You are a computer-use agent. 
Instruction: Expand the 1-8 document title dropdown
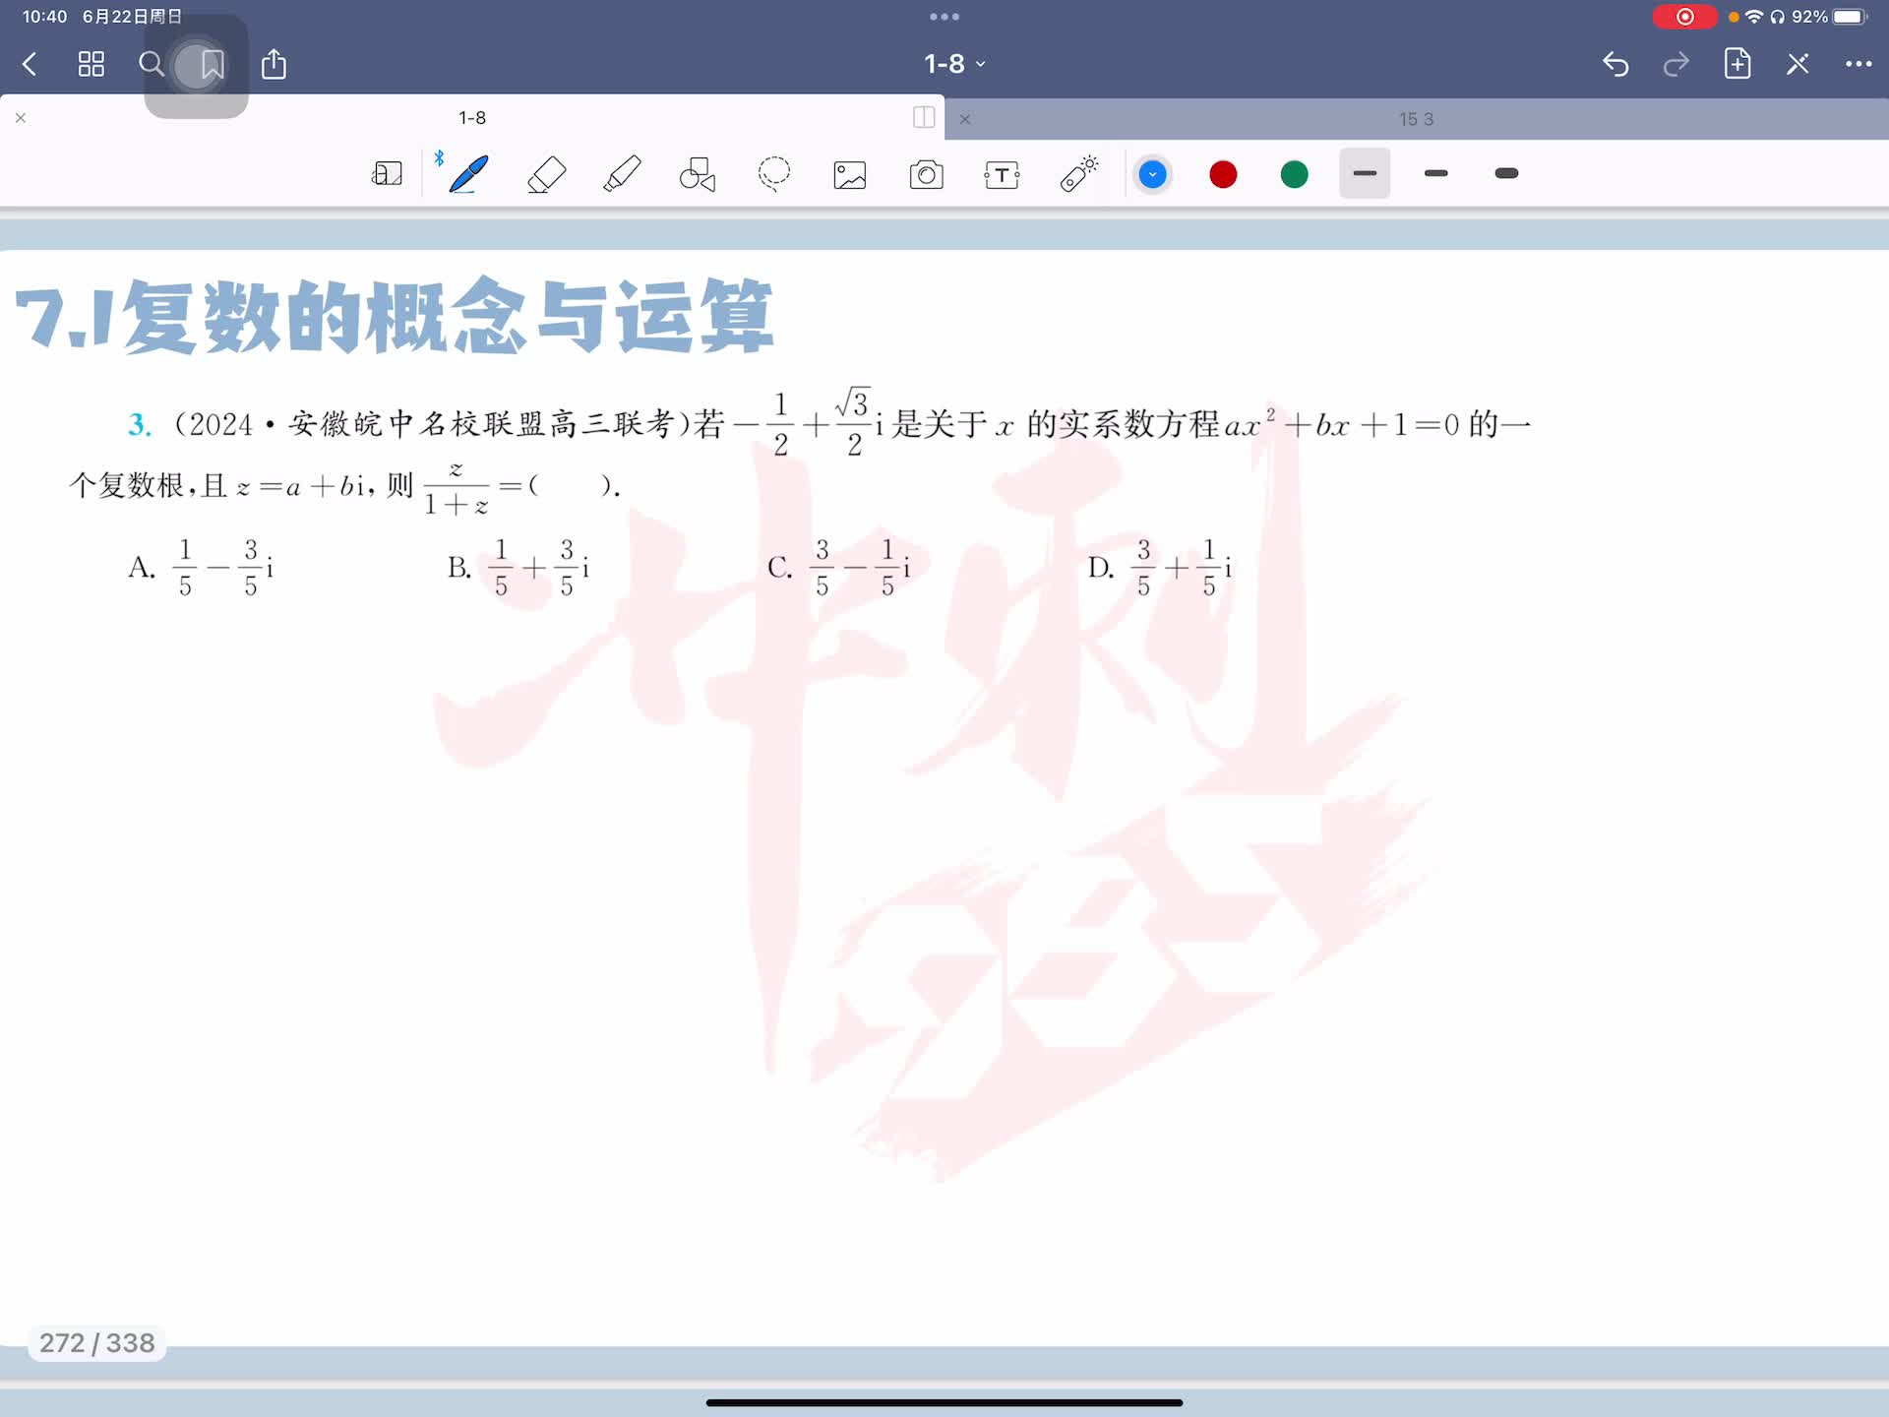953,64
